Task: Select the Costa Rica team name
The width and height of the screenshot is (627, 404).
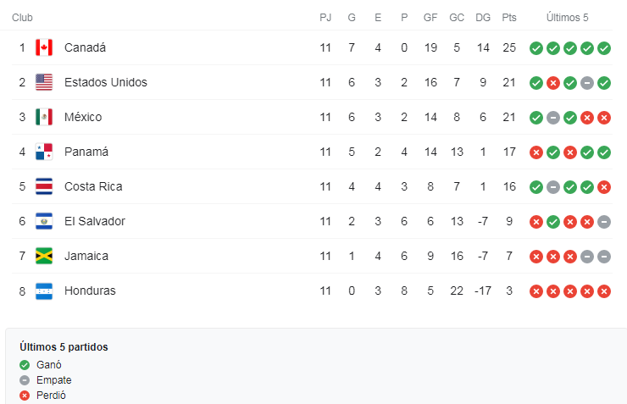Action: [x=93, y=186]
